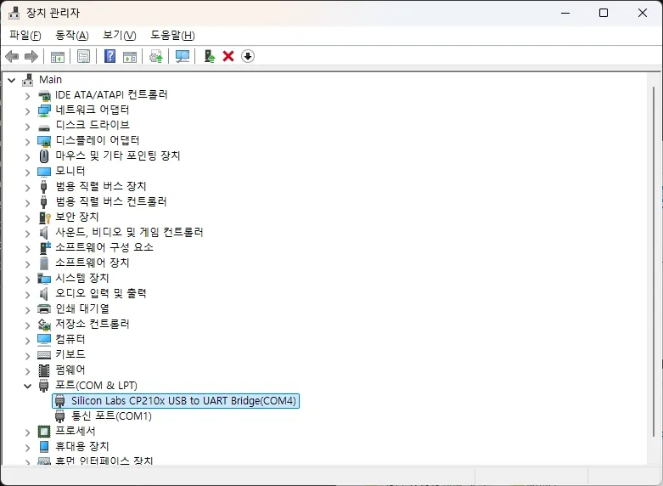The width and height of the screenshot is (663, 486).
Task: Click the Properties sheet icon left of Help
Action: (x=84, y=56)
